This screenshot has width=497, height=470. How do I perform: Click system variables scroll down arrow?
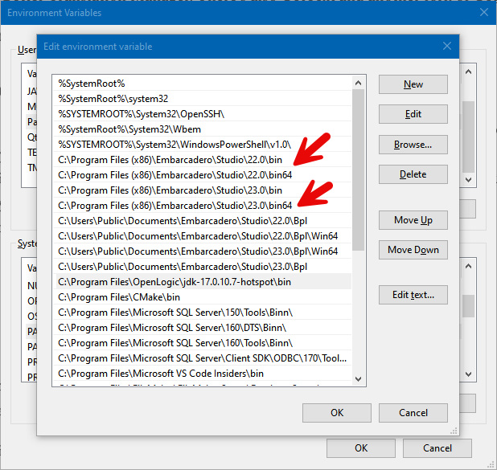coord(469,374)
